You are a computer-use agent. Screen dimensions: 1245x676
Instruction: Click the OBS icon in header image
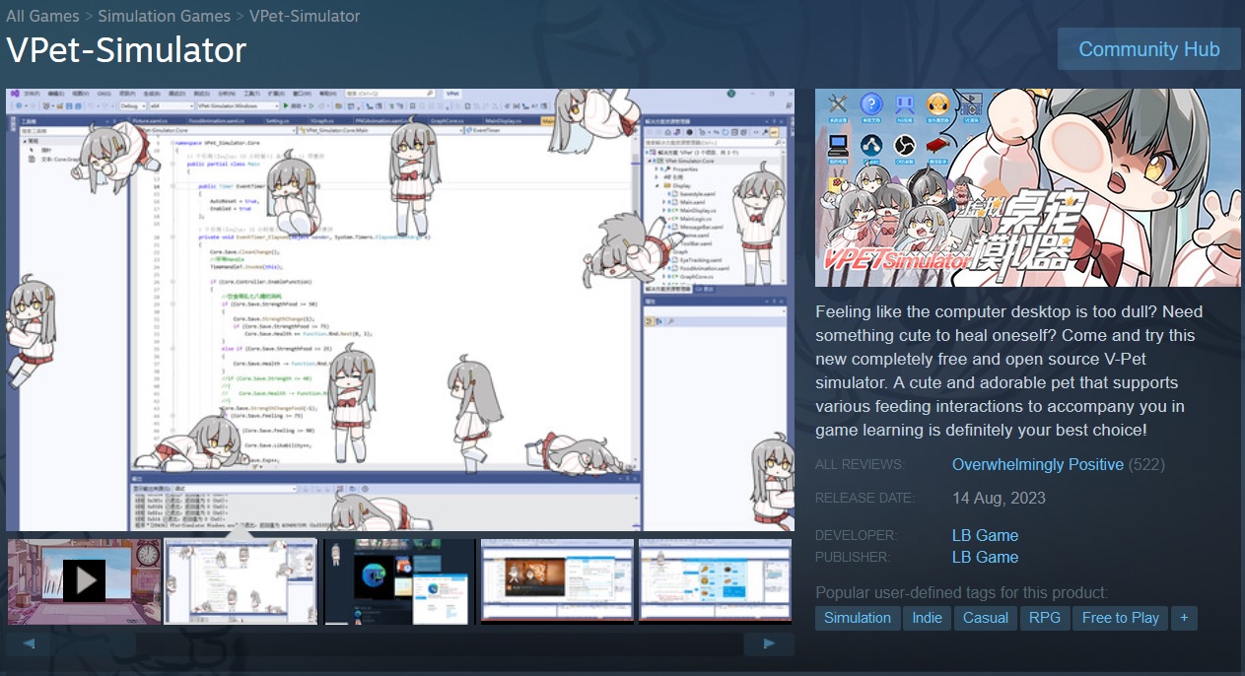click(x=904, y=146)
